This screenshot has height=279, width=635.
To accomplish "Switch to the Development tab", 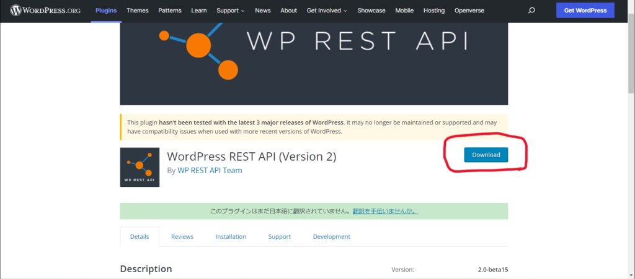I will point(332,236).
